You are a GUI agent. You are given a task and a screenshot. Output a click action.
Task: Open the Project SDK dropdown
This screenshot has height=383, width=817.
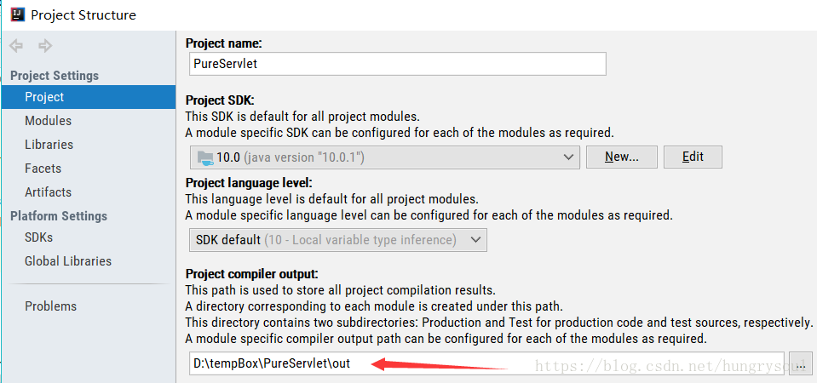(x=384, y=157)
